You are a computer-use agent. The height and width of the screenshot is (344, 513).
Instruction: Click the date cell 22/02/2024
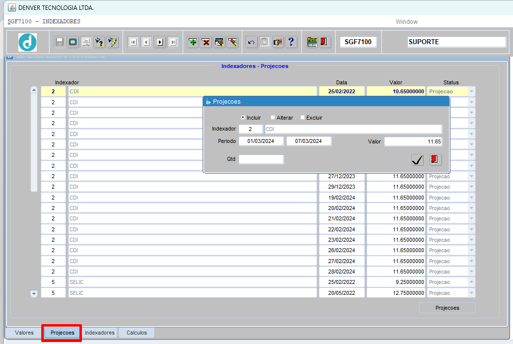click(x=342, y=229)
